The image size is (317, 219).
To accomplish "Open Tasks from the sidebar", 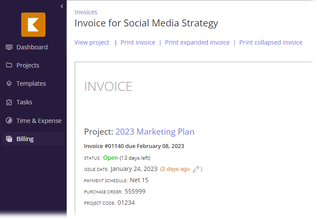I will (24, 102).
